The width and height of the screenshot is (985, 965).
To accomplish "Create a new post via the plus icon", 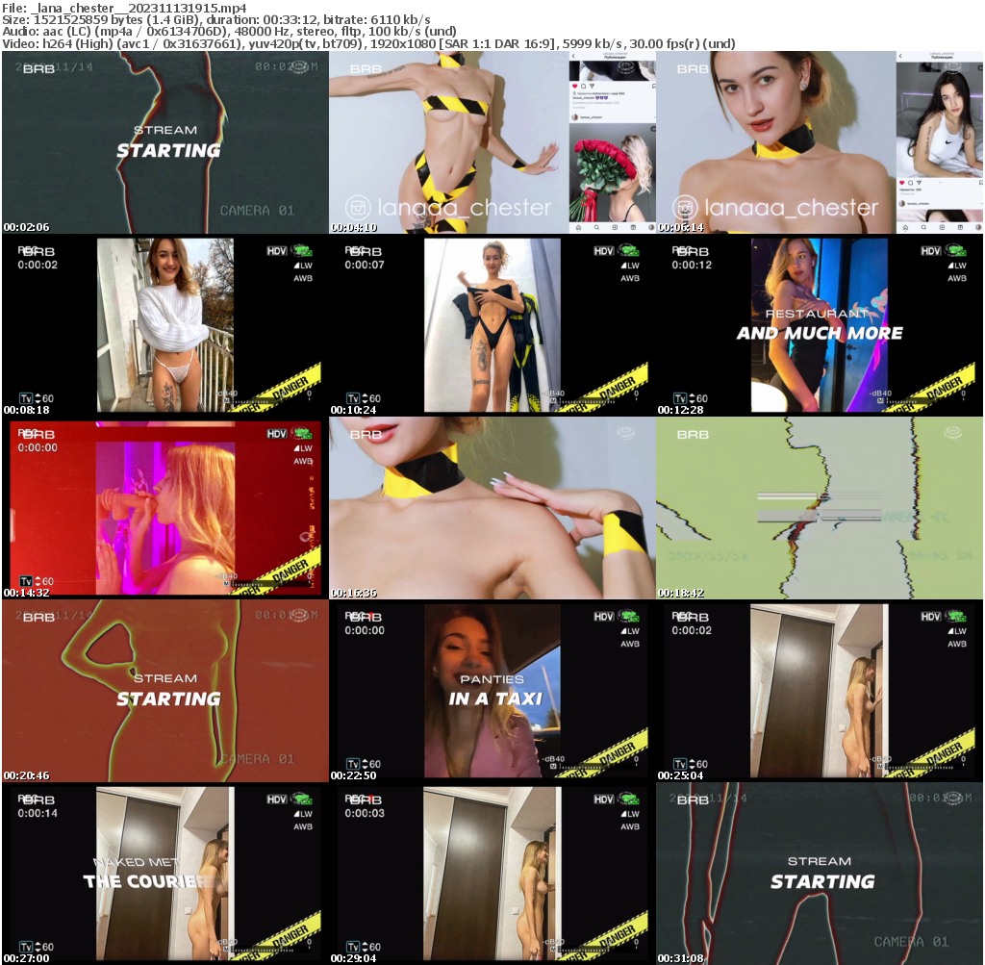I will click(616, 227).
